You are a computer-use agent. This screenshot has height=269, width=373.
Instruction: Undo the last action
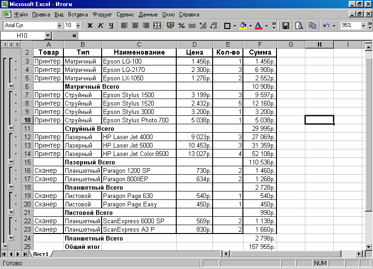tap(326, 26)
